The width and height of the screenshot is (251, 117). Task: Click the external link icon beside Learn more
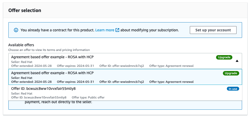pos(117,30)
